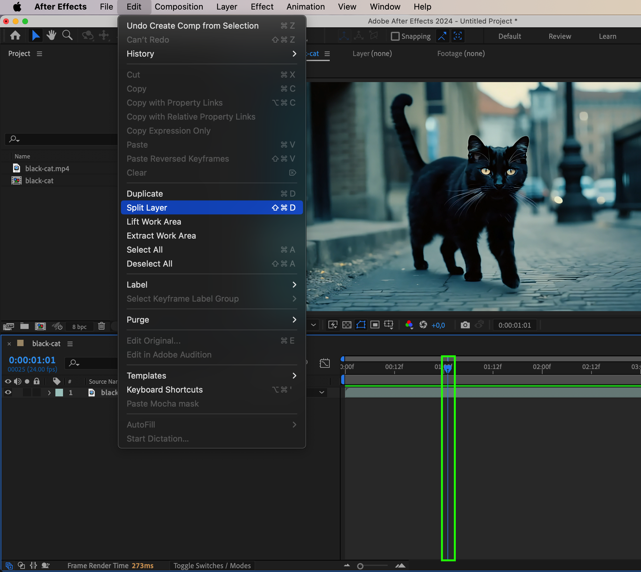This screenshot has width=641, height=572.
Task: Toggle Switches / Modes button
Action: point(212,566)
